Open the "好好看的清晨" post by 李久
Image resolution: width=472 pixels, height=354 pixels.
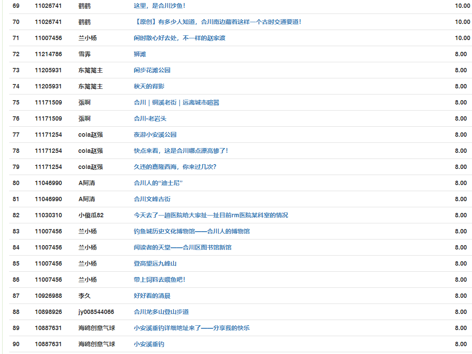pos(152,296)
